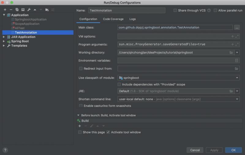Browse for working directory folder
Viewport: 245px width, 155px height.
point(231,52)
